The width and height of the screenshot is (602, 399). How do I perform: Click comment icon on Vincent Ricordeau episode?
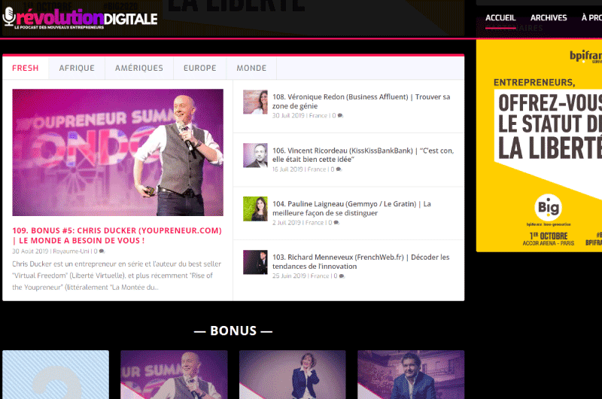(339, 169)
